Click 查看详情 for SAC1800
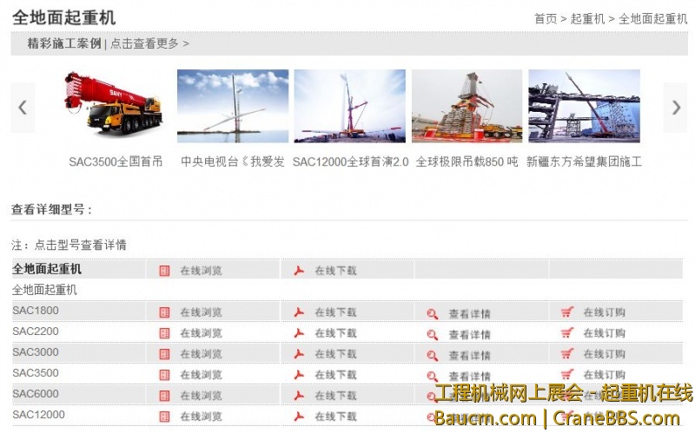Screen dimensions: 695x433 [469, 314]
